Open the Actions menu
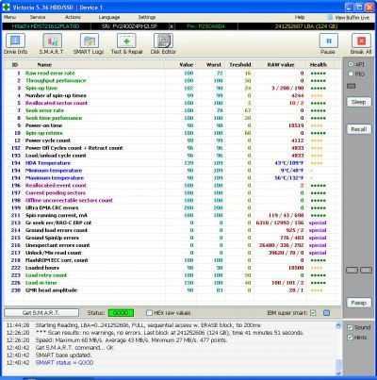This screenshot has width=377, height=380. [x=73, y=17]
